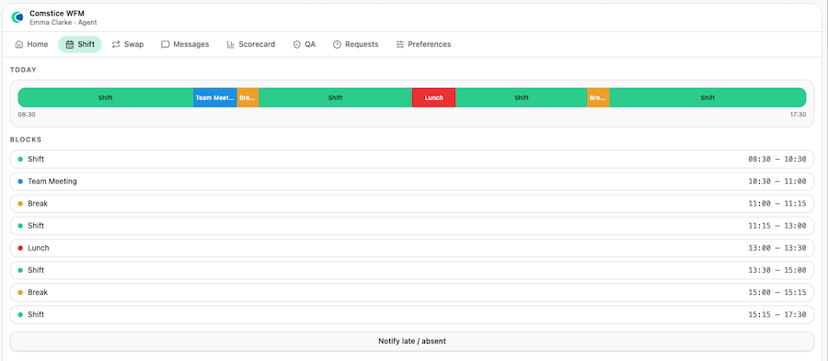Click the blue Team Meeting timeline segment
The width and height of the screenshot is (828, 361).
point(215,97)
